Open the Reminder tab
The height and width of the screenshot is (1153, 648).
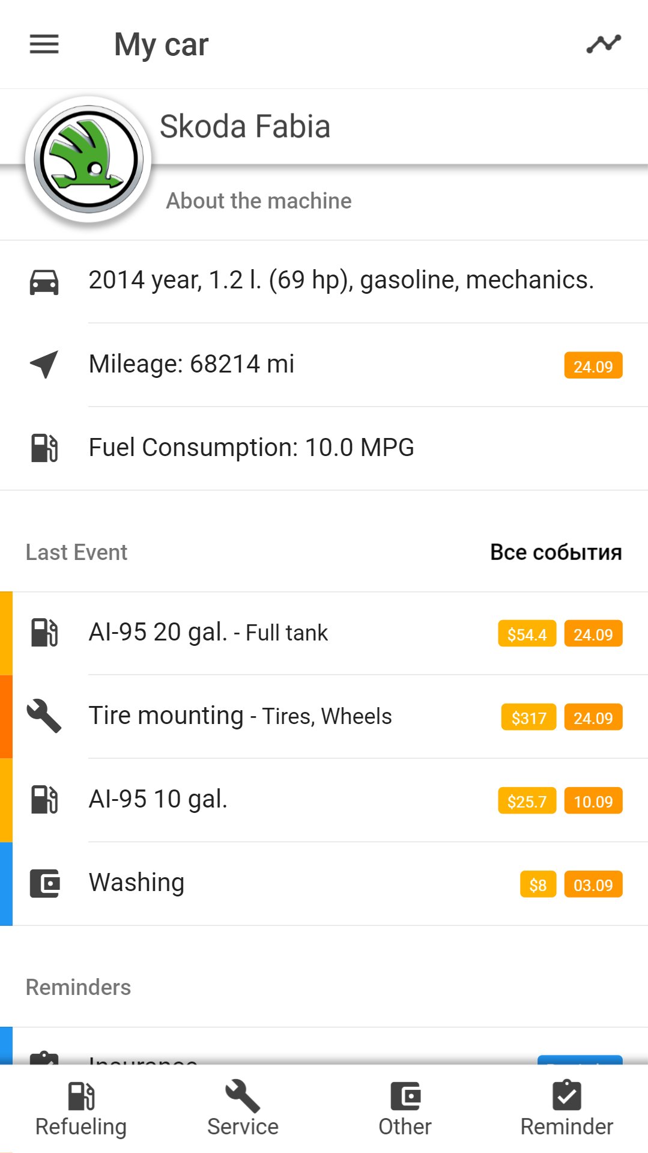(x=566, y=1109)
